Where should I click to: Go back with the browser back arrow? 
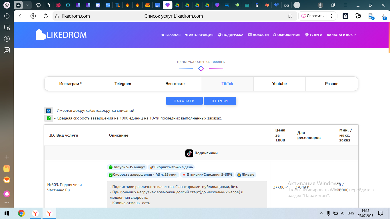pos(21,16)
